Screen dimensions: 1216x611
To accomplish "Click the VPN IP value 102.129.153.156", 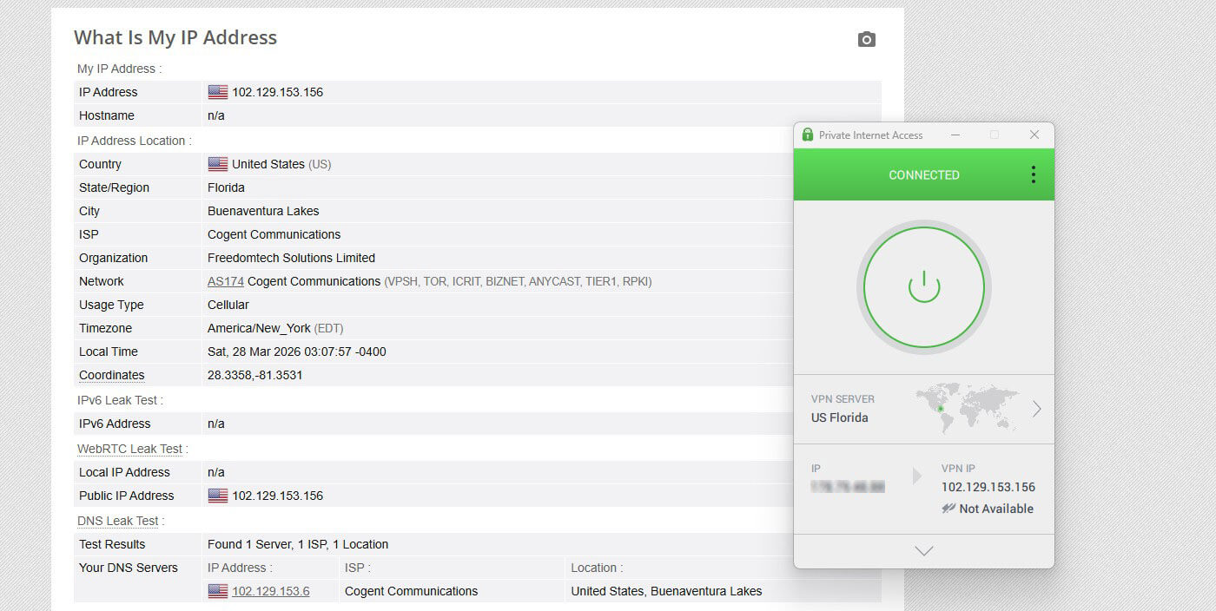I will 988,487.
